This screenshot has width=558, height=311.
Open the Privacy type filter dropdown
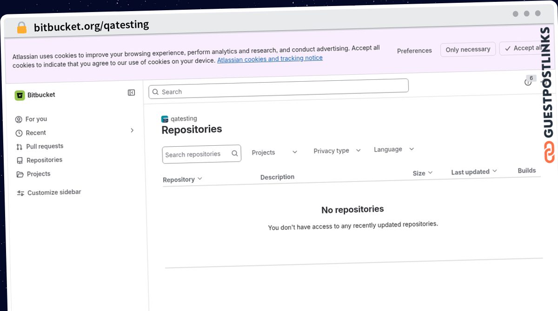(x=337, y=151)
